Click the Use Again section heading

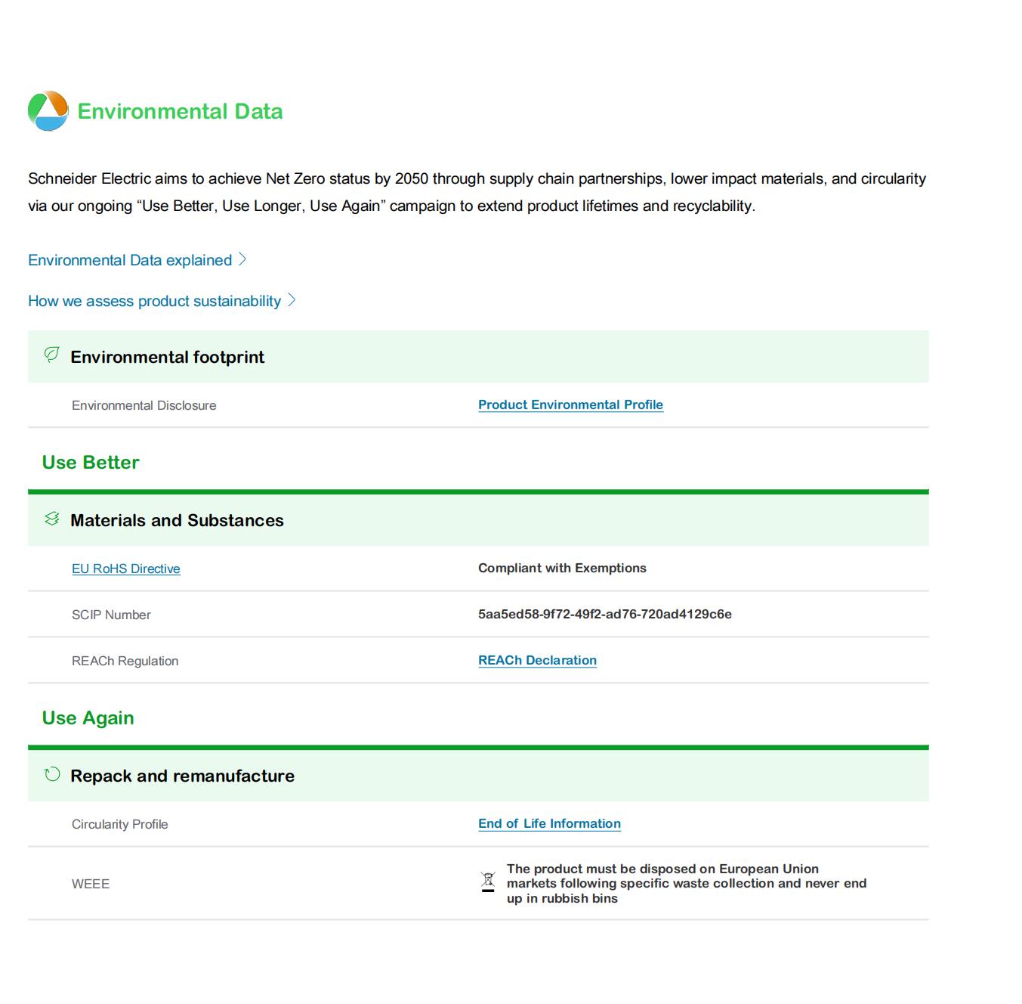tap(88, 718)
